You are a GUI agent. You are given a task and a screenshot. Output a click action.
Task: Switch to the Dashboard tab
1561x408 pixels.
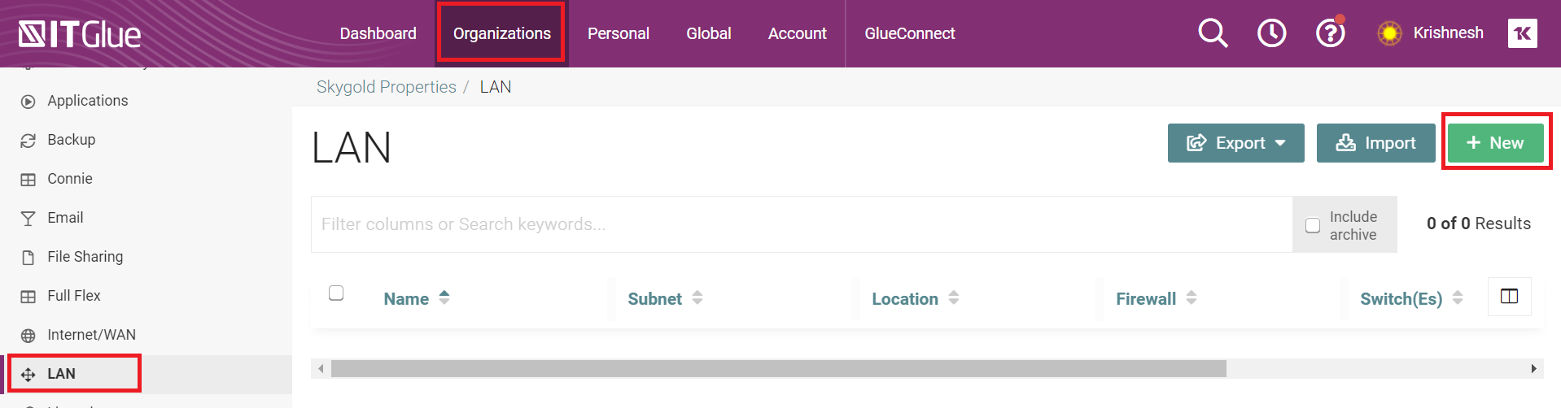click(x=378, y=33)
